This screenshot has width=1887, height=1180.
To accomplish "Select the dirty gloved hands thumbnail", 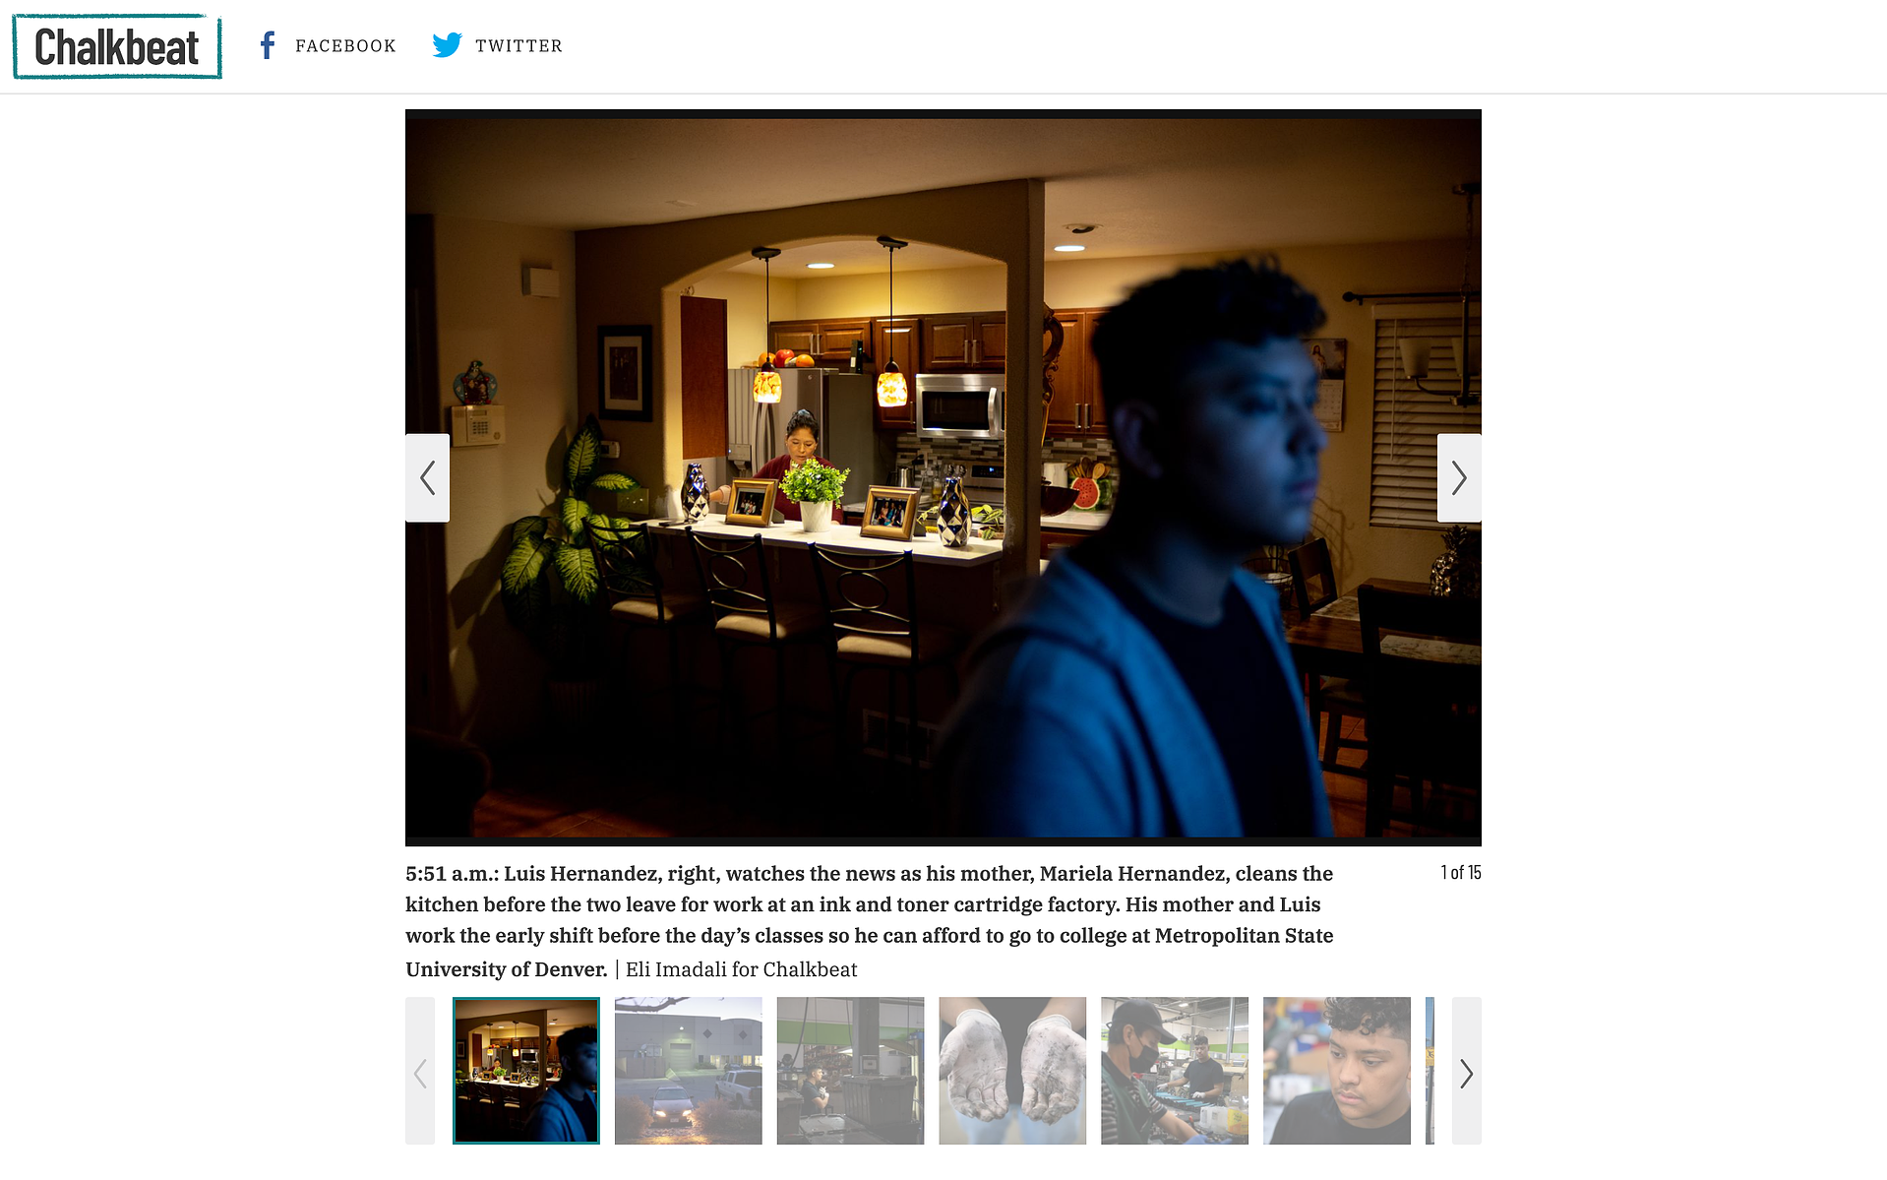I will tap(1012, 1071).
